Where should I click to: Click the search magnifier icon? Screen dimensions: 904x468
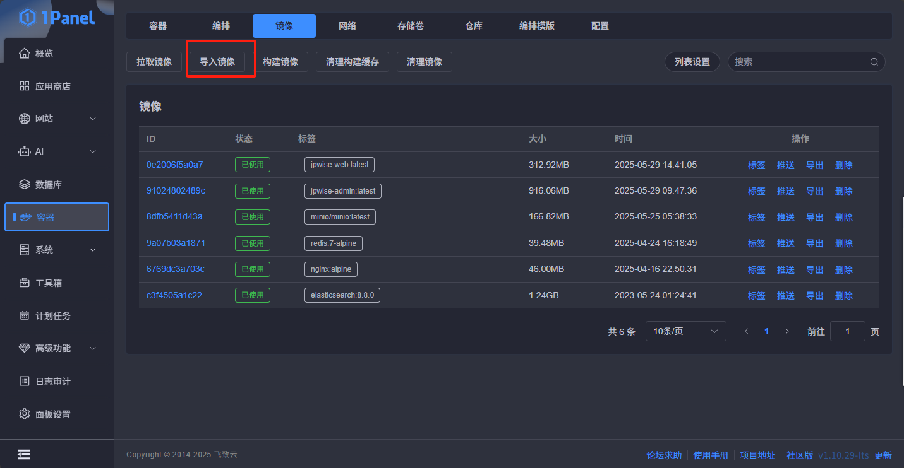coord(874,62)
